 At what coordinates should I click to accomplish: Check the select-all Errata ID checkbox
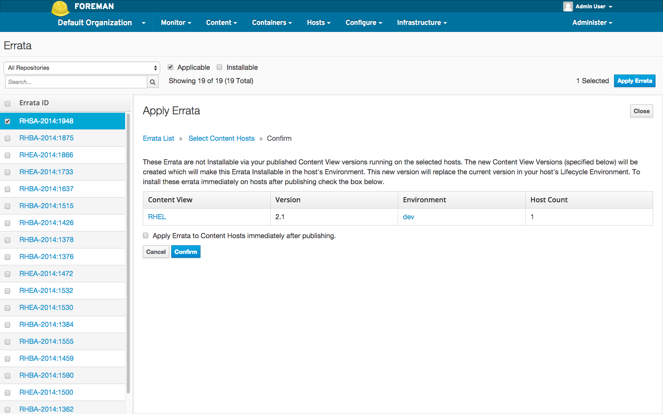pyautogui.click(x=7, y=104)
